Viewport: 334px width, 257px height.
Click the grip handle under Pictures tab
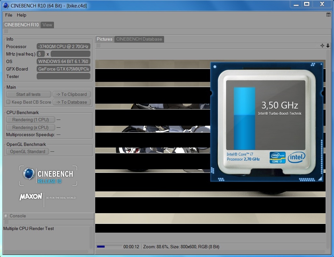pyautogui.click(x=99, y=46)
